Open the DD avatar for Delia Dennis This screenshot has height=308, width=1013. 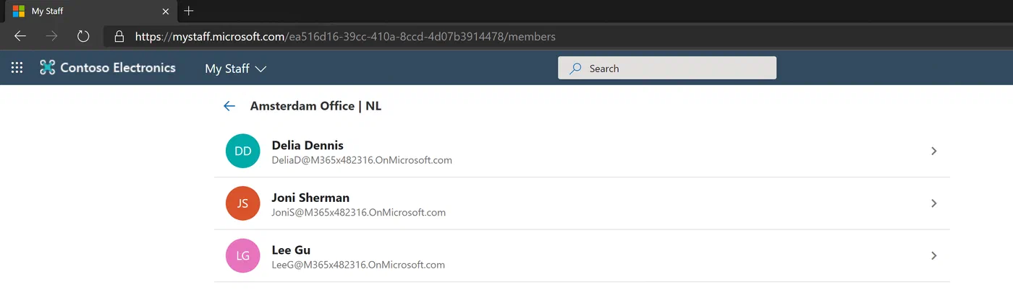click(243, 151)
